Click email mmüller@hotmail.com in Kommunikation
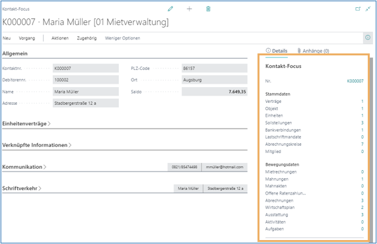 [224, 167]
